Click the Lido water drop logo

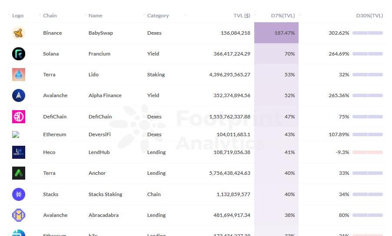point(18,75)
